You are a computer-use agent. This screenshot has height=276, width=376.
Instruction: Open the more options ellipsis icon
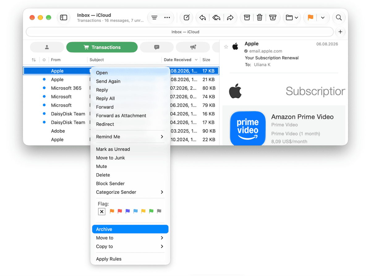[x=167, y=18]
